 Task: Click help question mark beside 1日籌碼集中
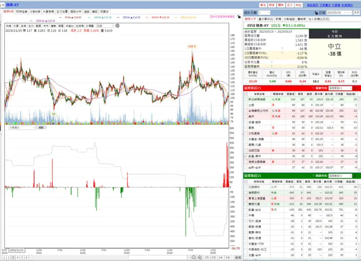(x=282, y=49)
